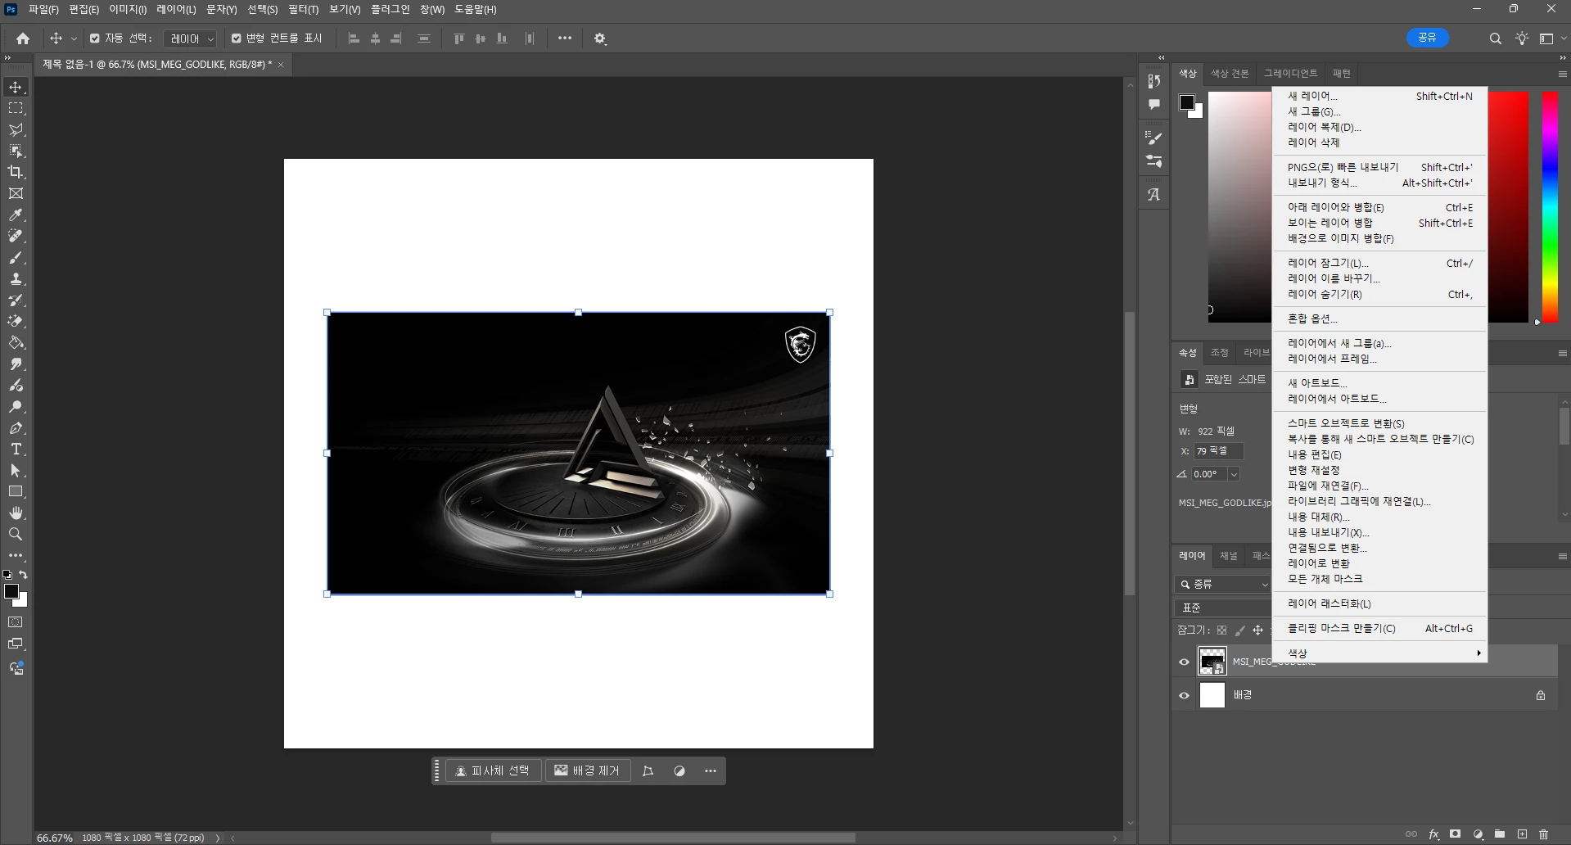Toggle Quick Mask mode in toolbar

click(x=16, y=622)
